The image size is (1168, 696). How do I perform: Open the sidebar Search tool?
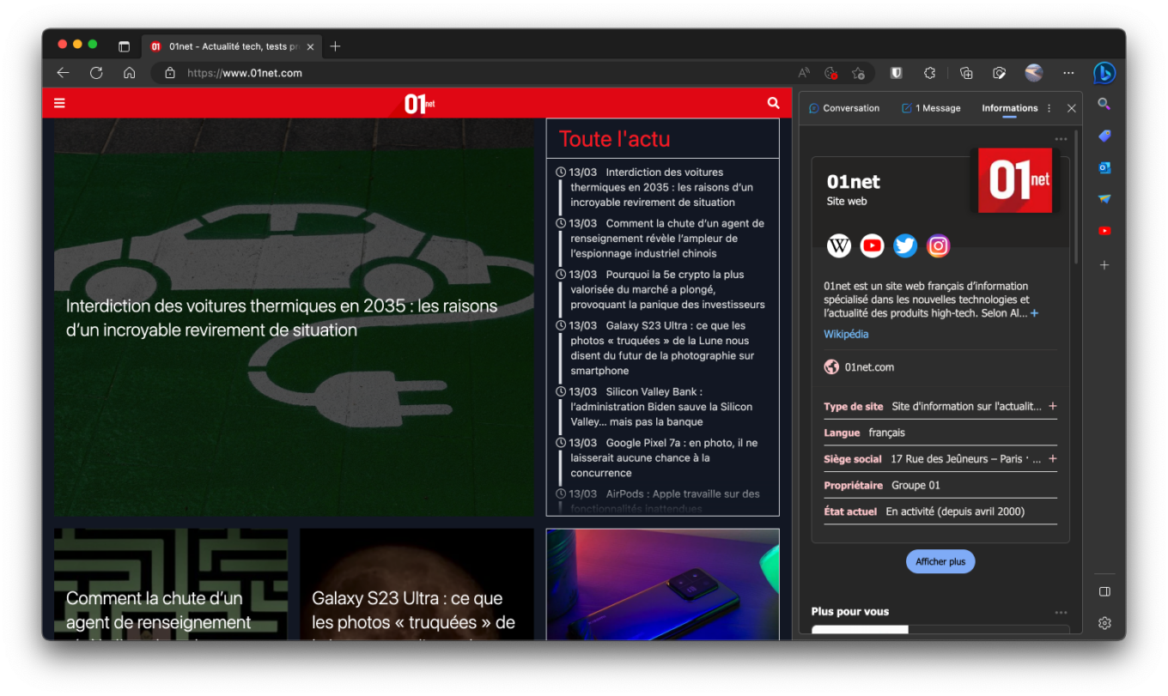pyautogui.click(x=1104, y=104)
